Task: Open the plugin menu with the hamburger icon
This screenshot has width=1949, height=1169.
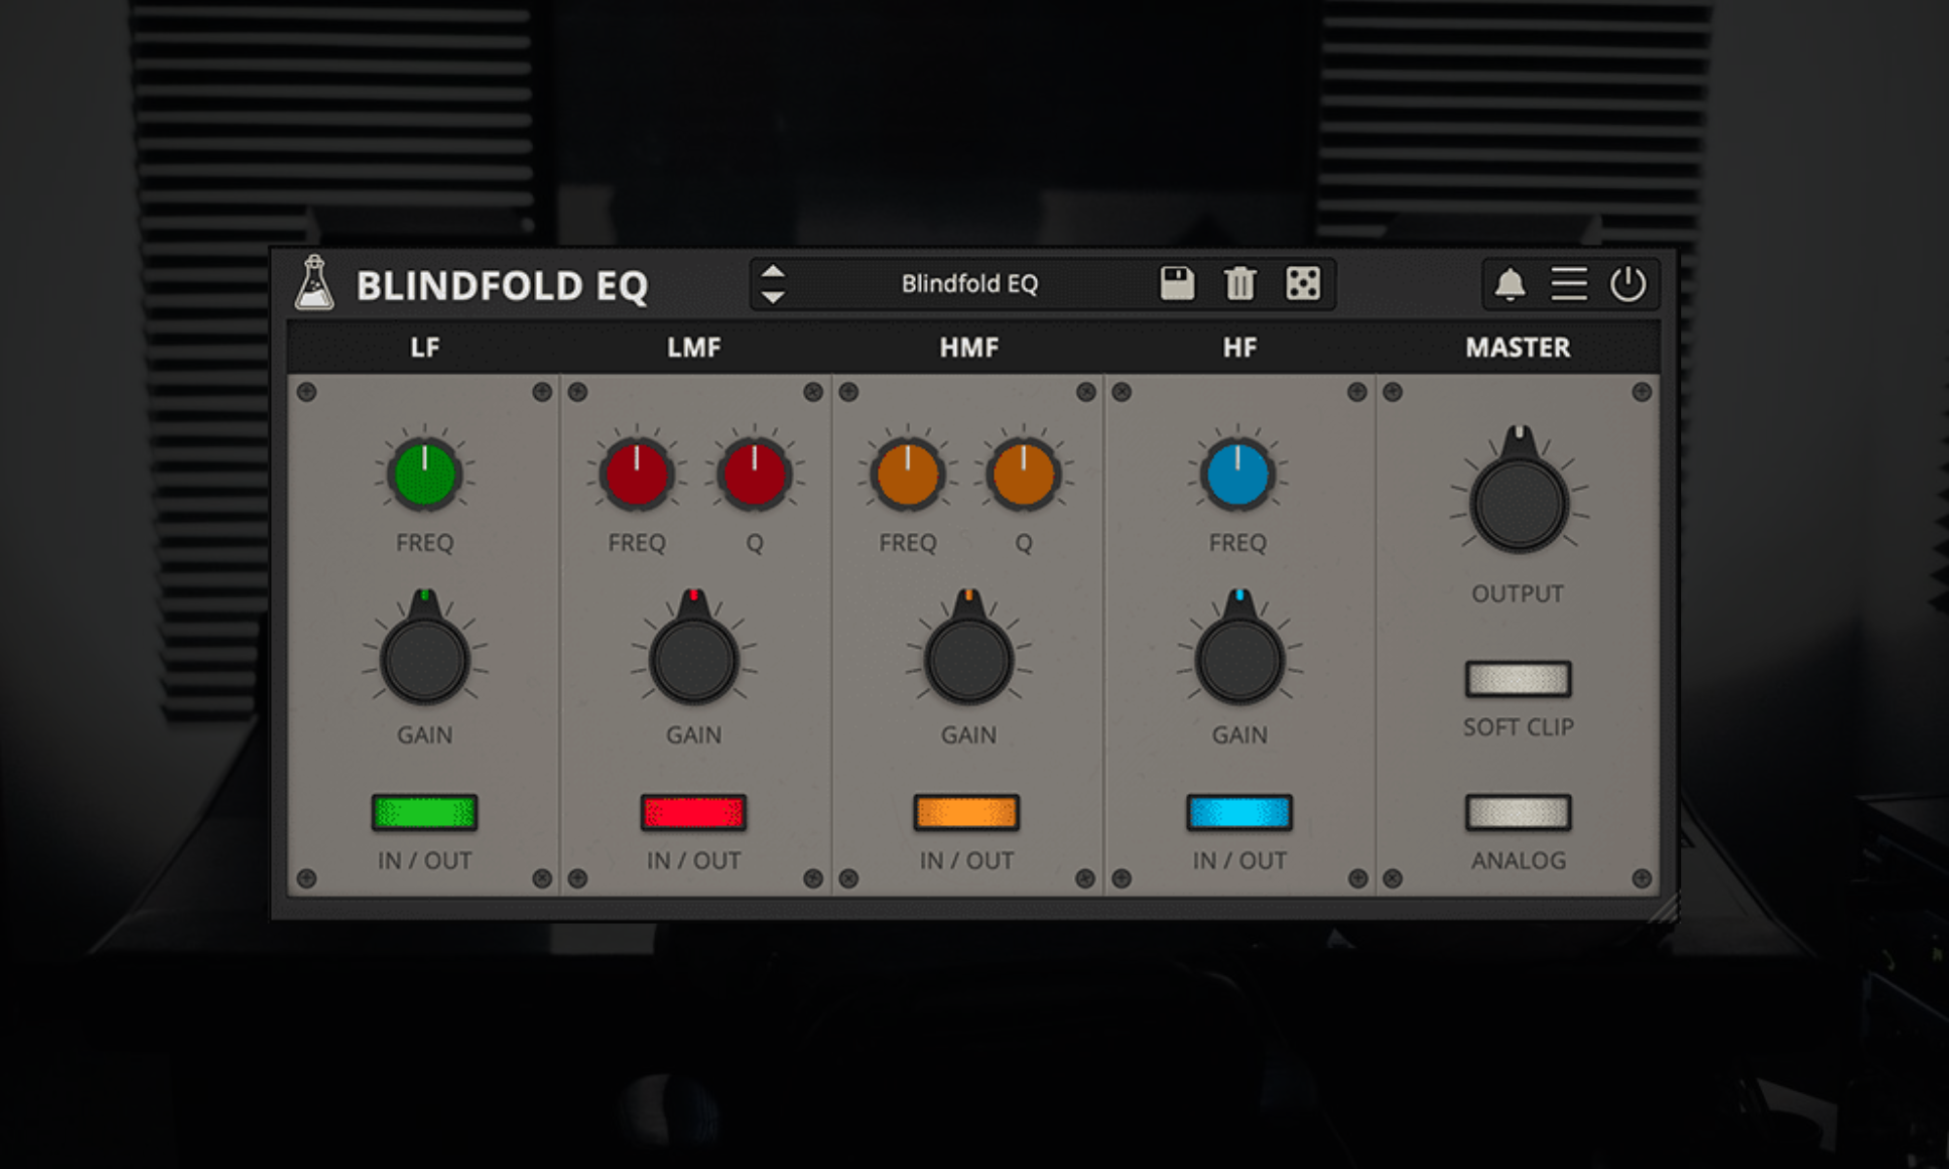Action: point(1568,284)
